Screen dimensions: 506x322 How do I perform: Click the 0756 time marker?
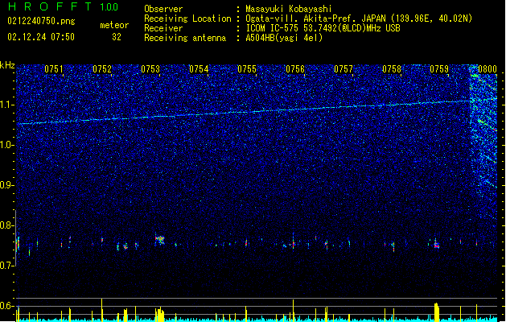pyautogui.click(x=295, y=69)
